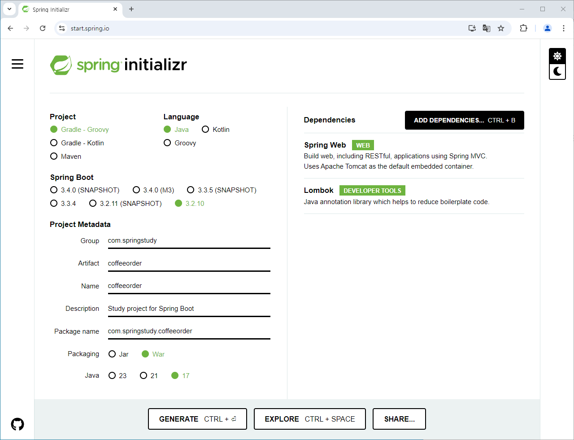Image resolution: width=574 pixels, height=440 pixels.
Task: Go forward in browser history
Action: tap(26, 28)
